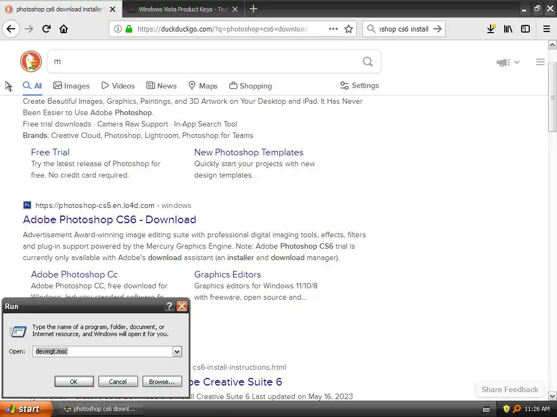Open page actions three-dot menu
Screen dimensions: 557x417
333,29
